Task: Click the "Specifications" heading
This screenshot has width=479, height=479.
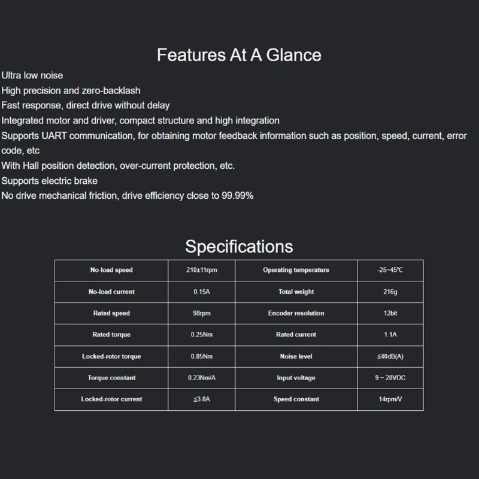Action: [239, 246]
